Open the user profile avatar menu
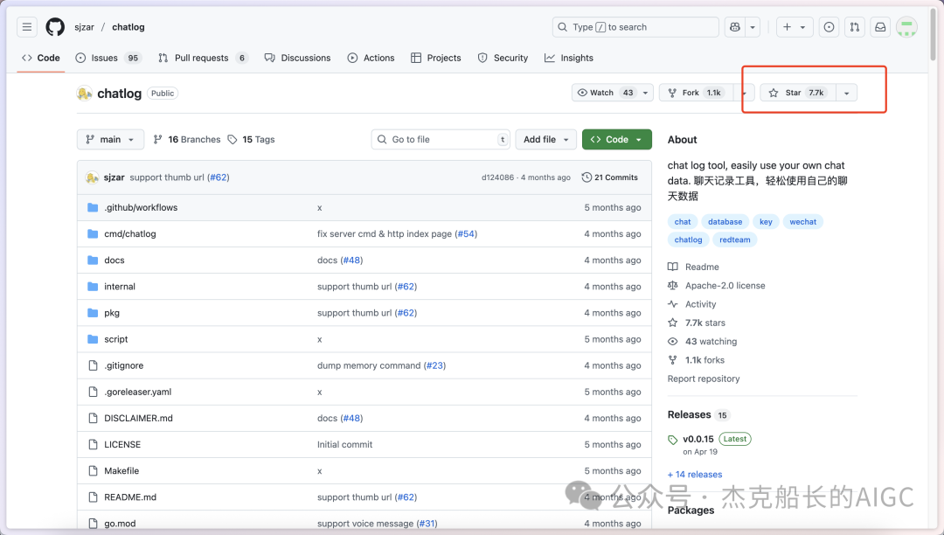The image size is (944, 535). pos(906,27)
